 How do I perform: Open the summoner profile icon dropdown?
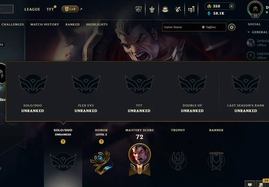click(255, 9)
